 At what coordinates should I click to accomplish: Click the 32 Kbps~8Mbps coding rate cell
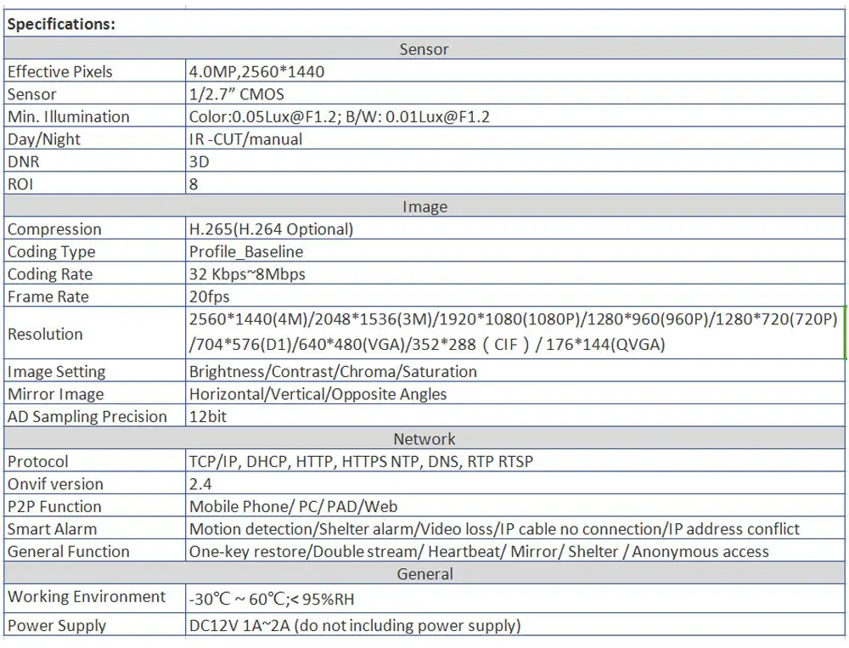(x=515, y=273)
